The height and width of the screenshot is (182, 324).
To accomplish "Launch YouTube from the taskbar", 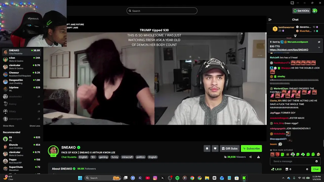I will [x=148, y=178].
